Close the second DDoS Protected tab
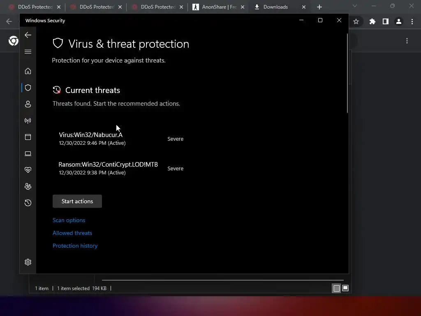This screenshot has width=421, height=316. (120, 7)
